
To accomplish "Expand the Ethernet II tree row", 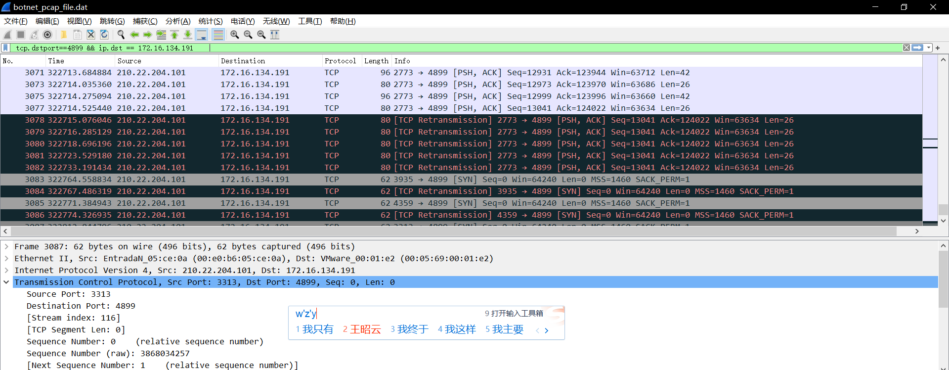I will click(6, 258).
